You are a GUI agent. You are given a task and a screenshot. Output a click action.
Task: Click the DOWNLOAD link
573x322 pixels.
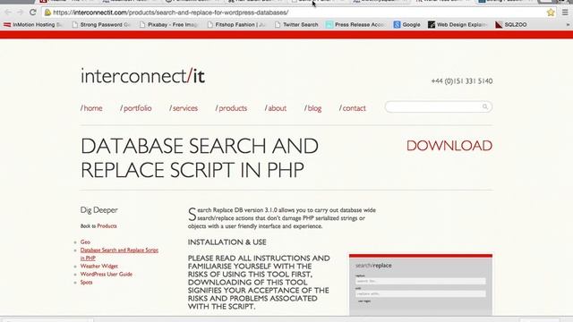pos(449,146)
